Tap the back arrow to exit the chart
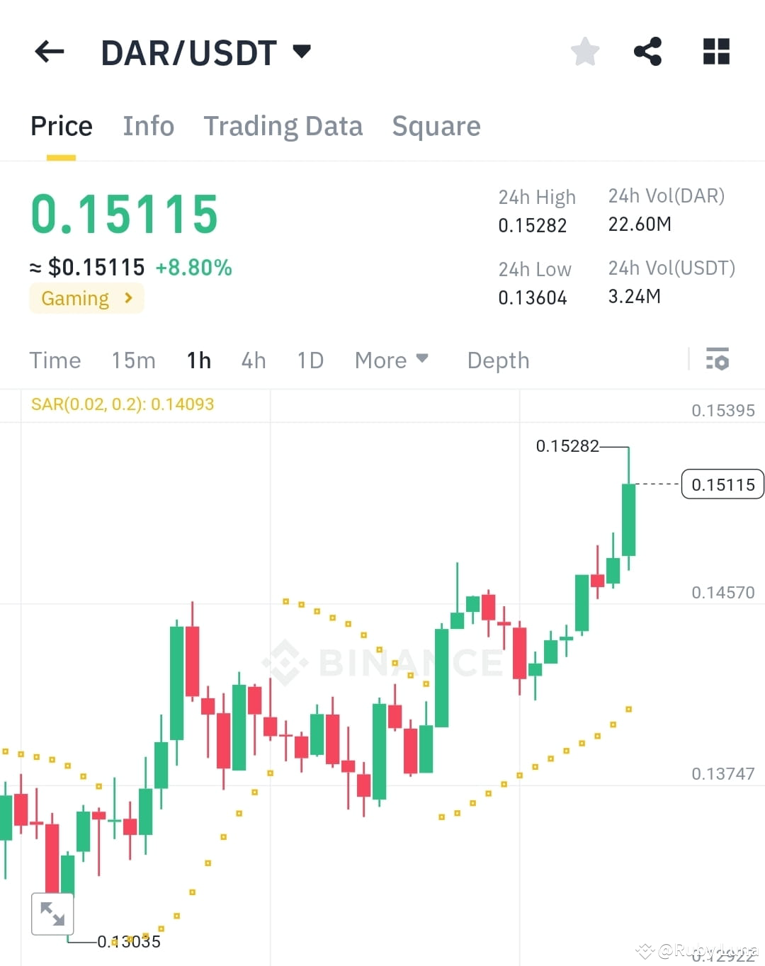The height and width of the screenshot is (966, 765). point(48,51)
